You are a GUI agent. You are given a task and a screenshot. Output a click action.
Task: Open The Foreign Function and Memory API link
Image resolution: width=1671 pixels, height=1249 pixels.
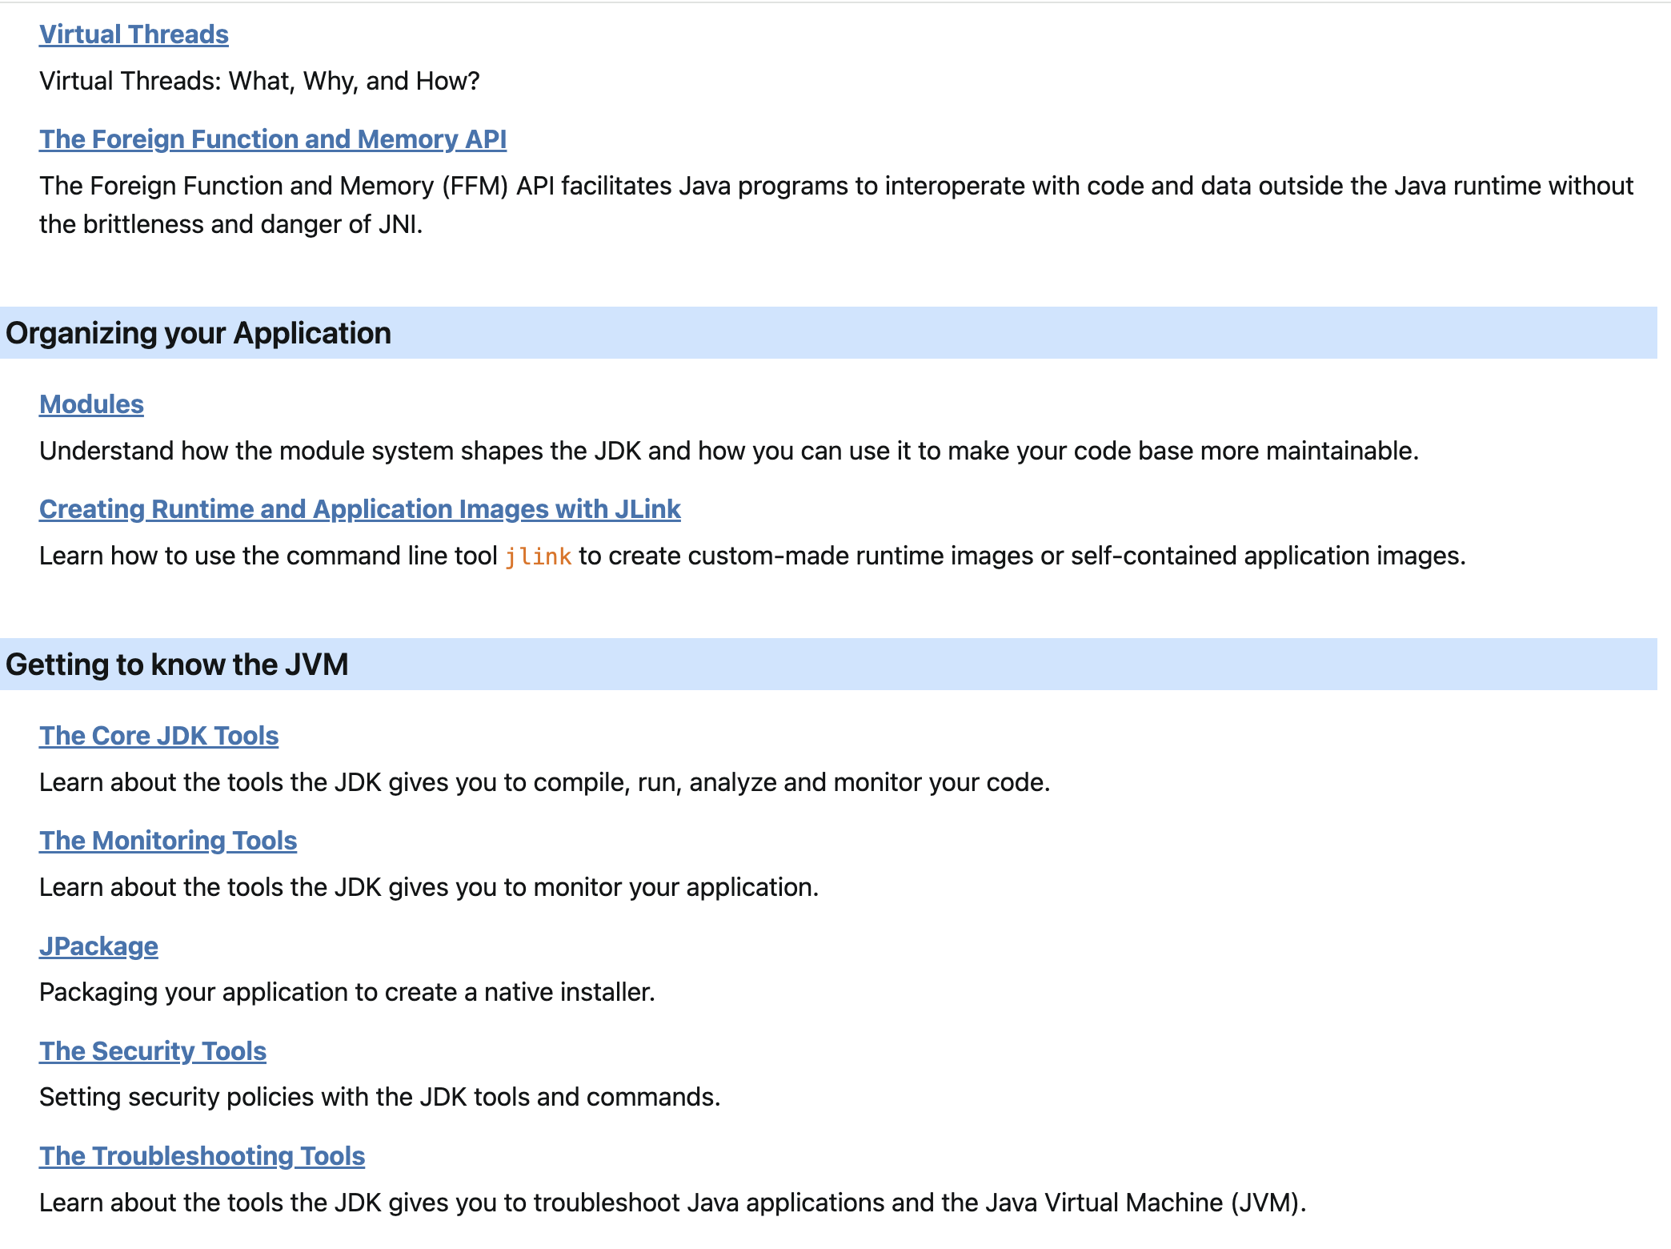[x=272, y=139]
